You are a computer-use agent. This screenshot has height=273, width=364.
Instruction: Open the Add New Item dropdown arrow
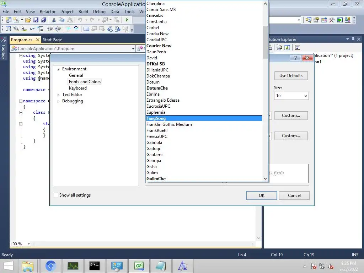22,20
